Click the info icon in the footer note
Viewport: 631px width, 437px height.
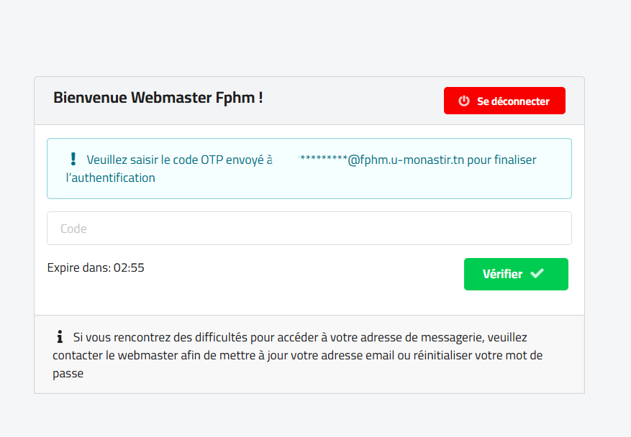click(60, 336)
